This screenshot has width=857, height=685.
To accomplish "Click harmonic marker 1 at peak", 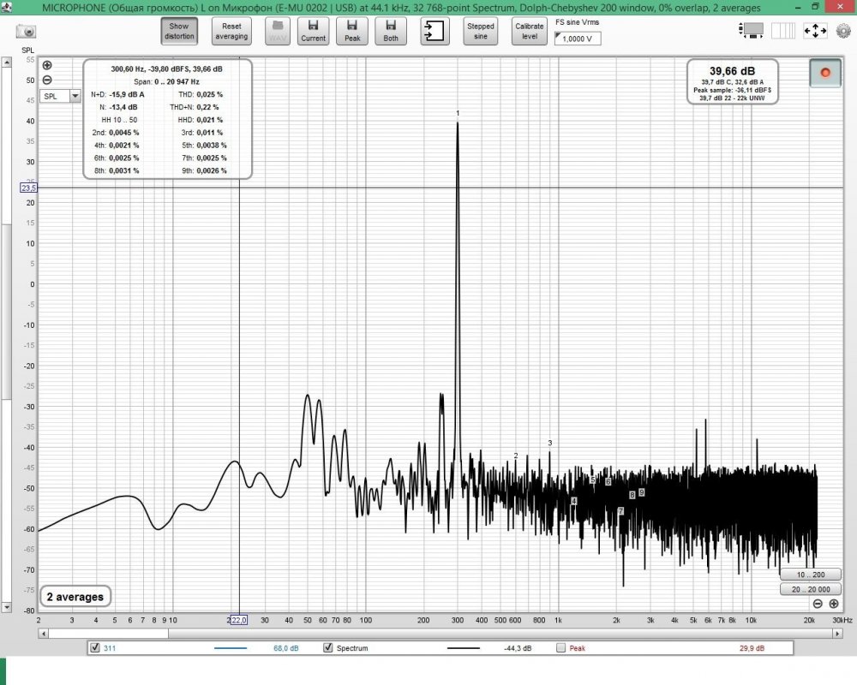I will click(458, 114).
